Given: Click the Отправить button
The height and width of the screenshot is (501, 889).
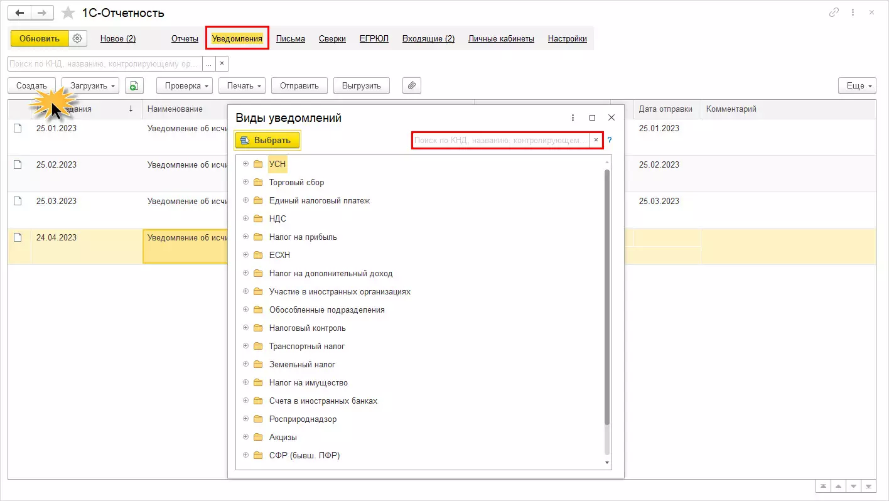Looking at the screenshot, I should (x=299, y=85).
